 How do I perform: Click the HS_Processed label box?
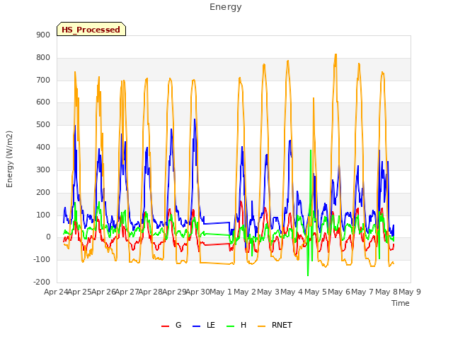click(91, 29)
